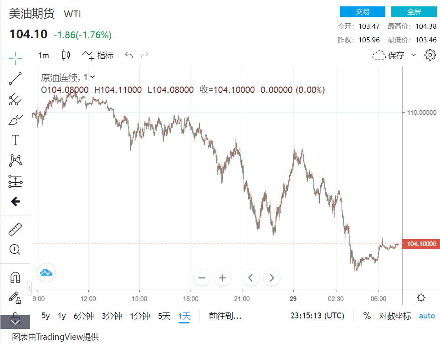This screenshot has width=440, height=343.
Task: Expand the 保存 save menu arrow
Action: (x=414, y=55)
